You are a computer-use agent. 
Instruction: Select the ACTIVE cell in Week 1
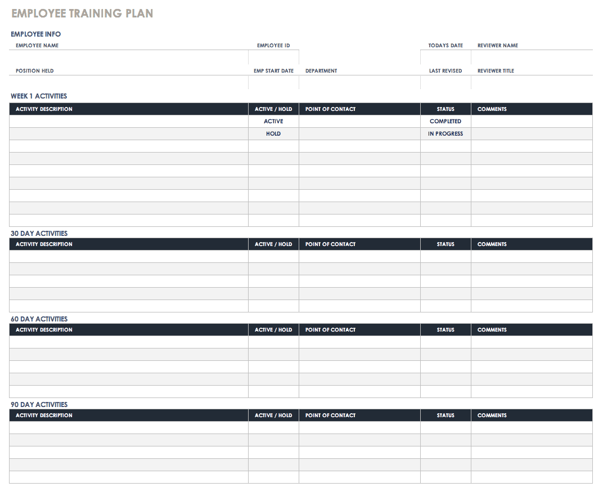[273, 121]
